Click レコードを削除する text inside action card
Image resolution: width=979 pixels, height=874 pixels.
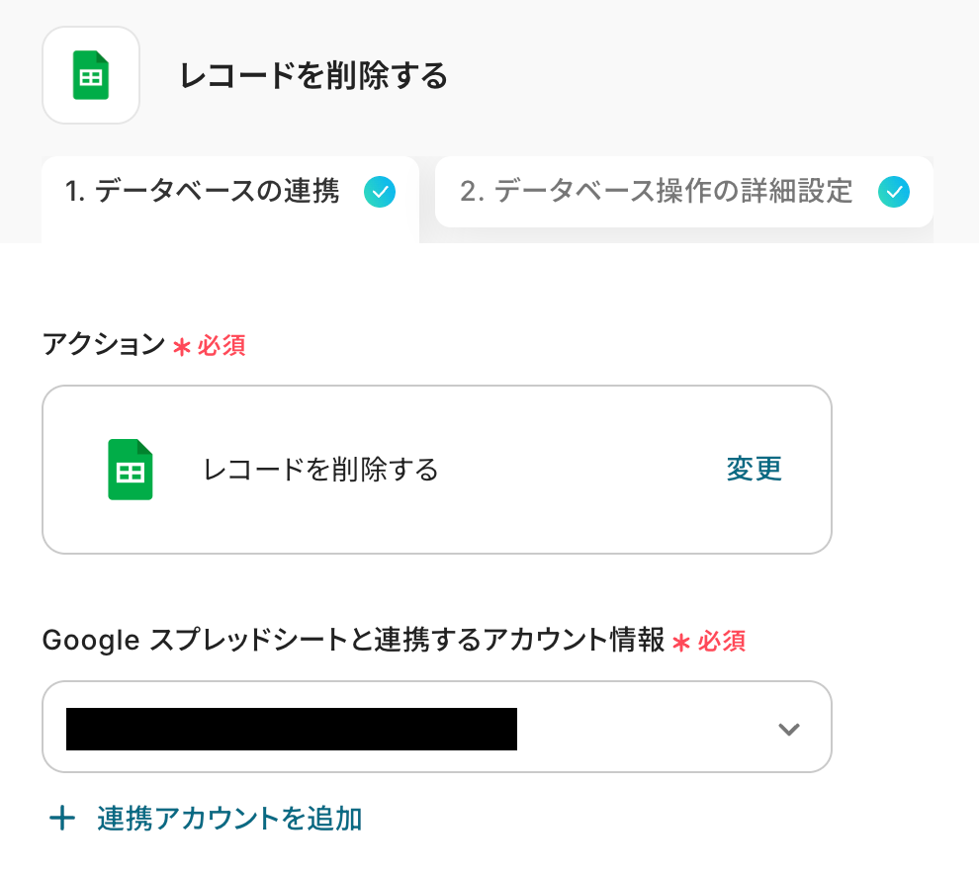[x=320, y=470]
